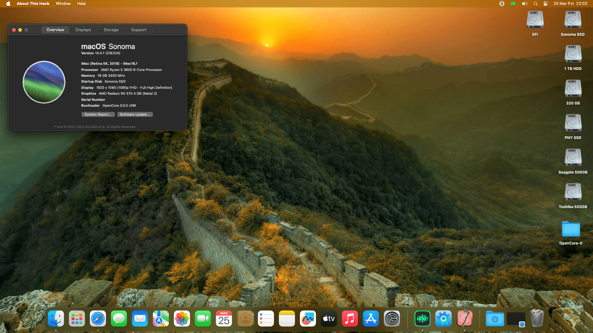593x333 pixels.
Task: Switch to the Displays tab
Action: coord(83,30)
